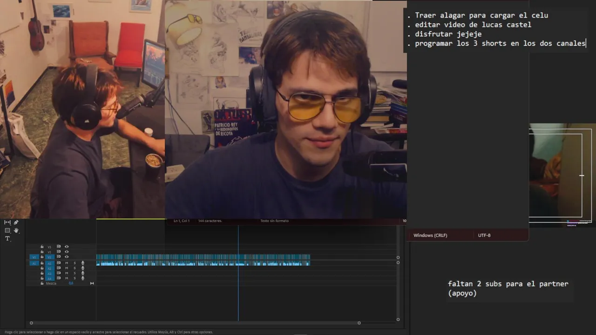Mute the A1 audio track

click(x=67, y=263)
